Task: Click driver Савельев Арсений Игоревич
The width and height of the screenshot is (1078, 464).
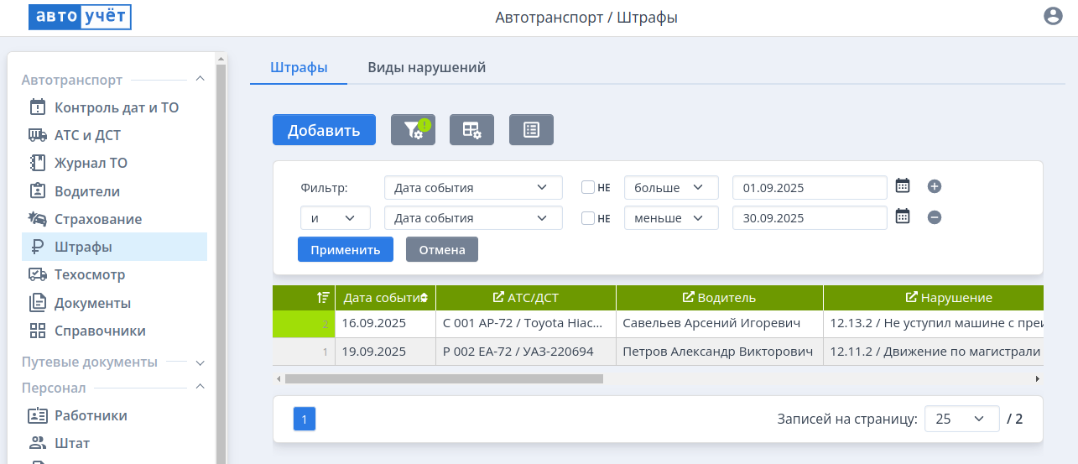Action: (x=720, y=323)
